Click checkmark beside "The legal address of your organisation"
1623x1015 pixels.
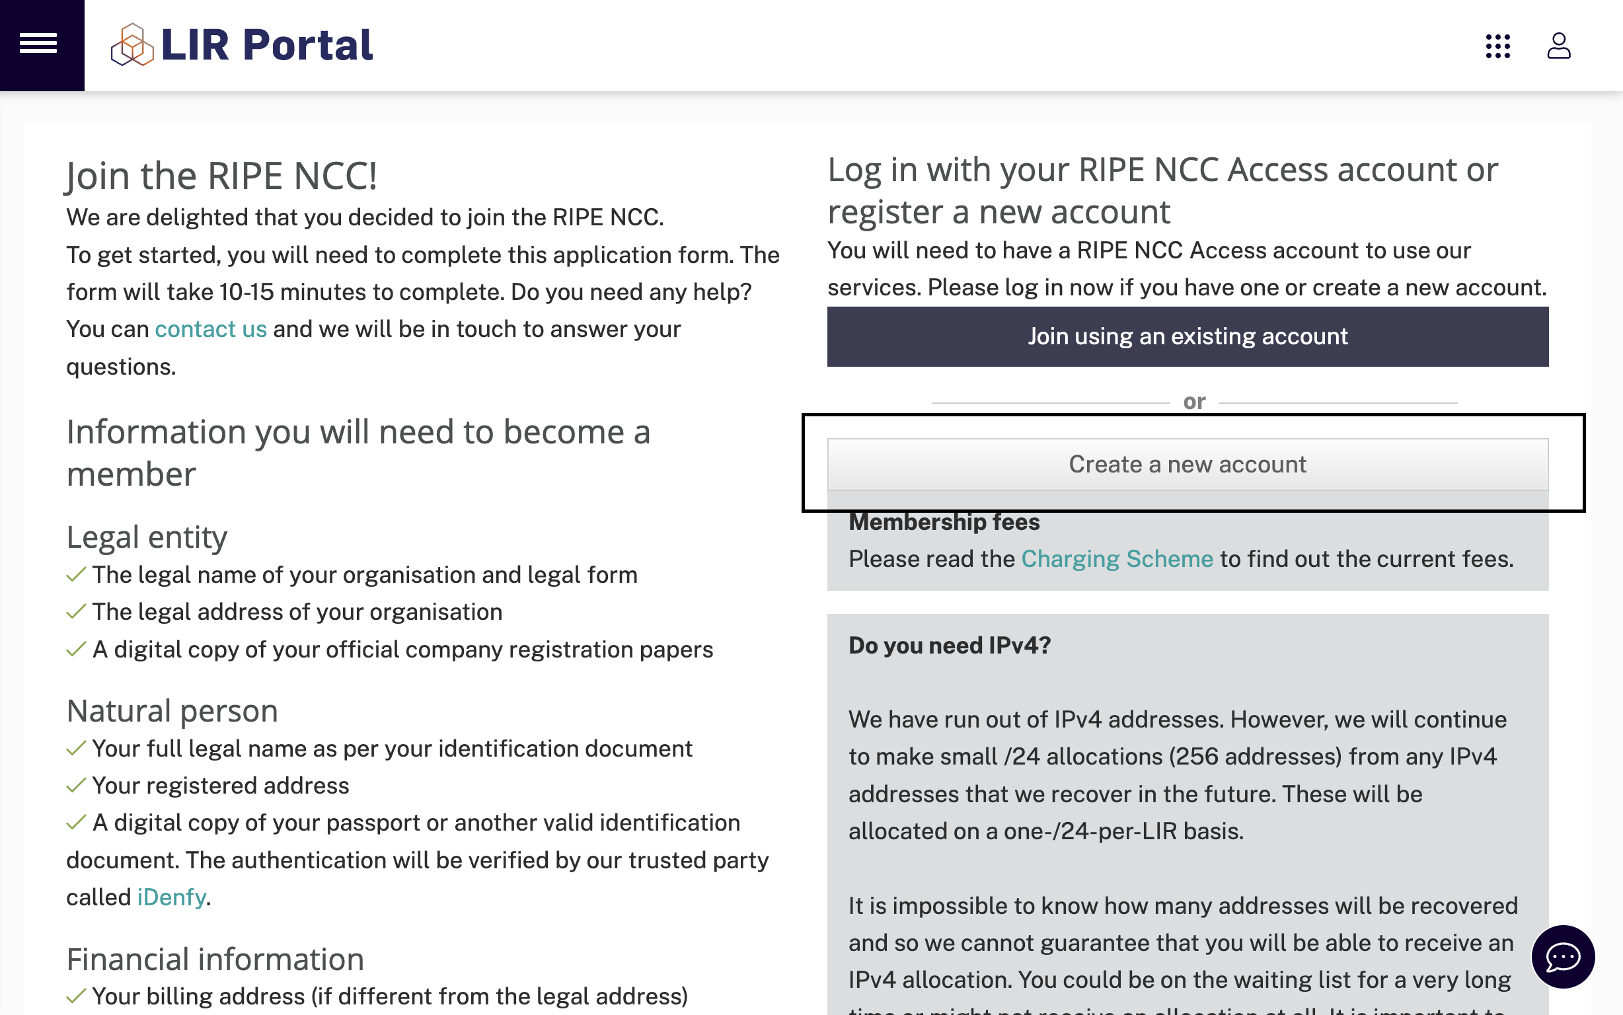pos(76,611)
